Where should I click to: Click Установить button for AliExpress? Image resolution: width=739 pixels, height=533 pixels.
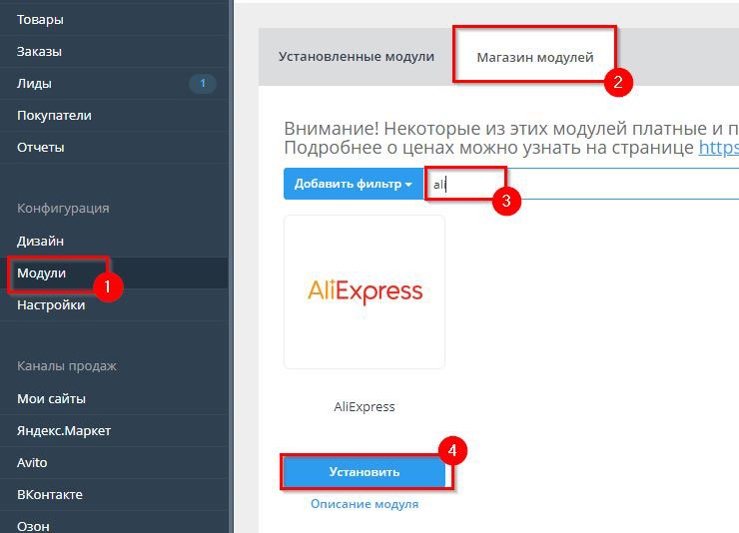tap(365, 472)
